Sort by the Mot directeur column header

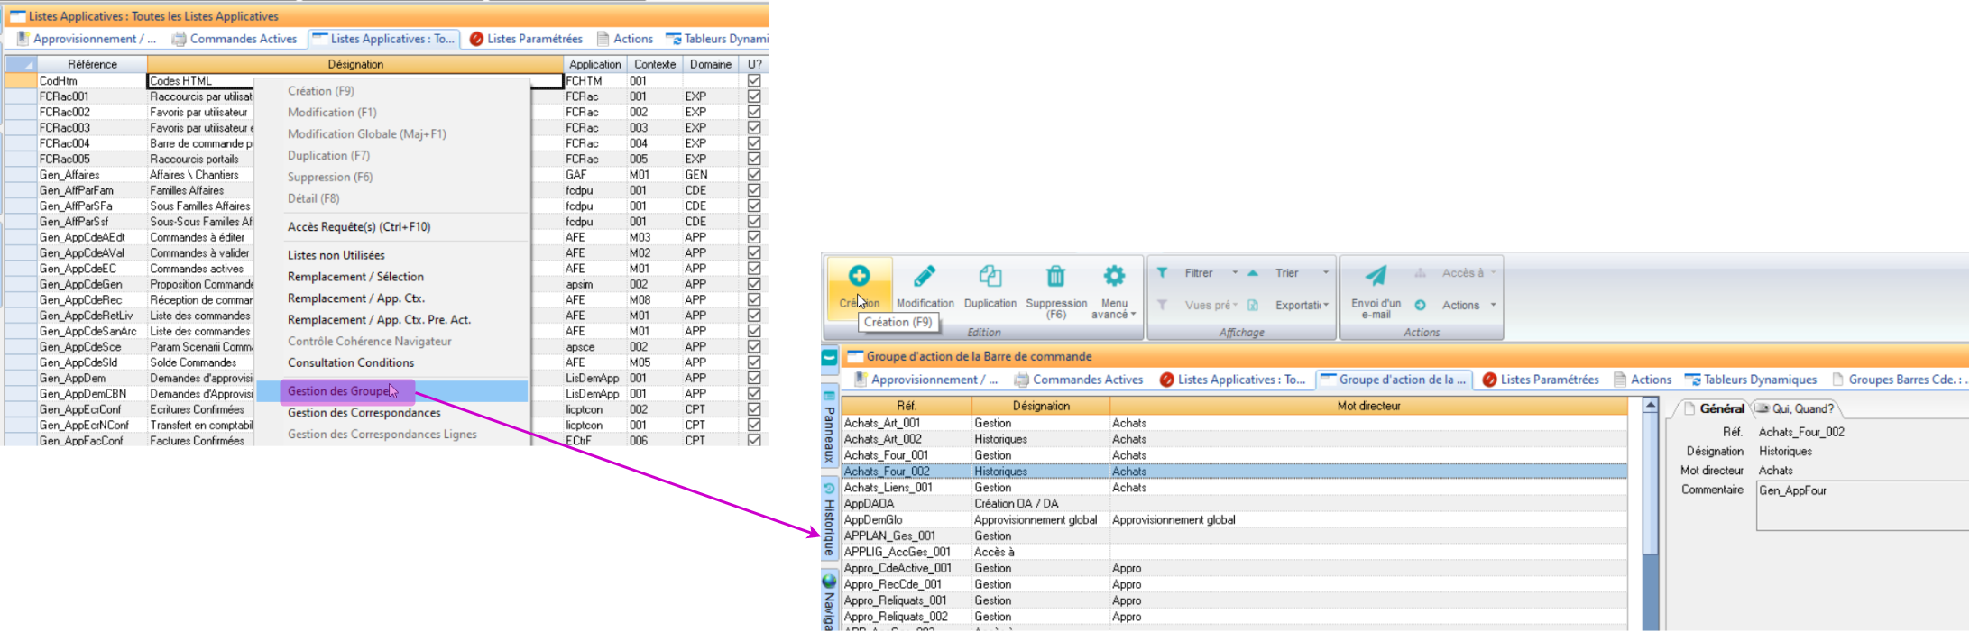(1367, 407)
